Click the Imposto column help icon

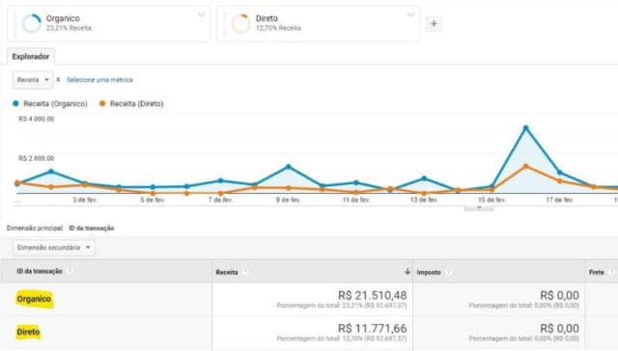coord(448,272)
